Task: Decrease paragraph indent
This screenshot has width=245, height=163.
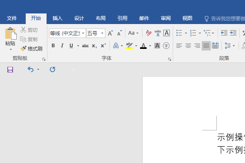Action: click(224, 33)
